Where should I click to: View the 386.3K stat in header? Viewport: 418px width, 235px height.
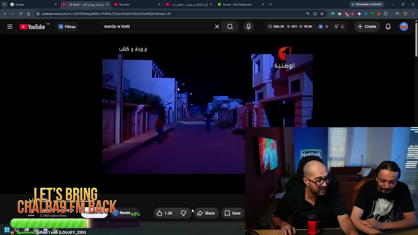276,26
